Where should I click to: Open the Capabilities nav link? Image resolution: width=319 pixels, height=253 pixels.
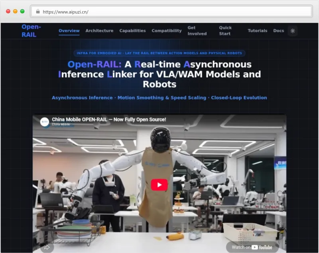132,31
